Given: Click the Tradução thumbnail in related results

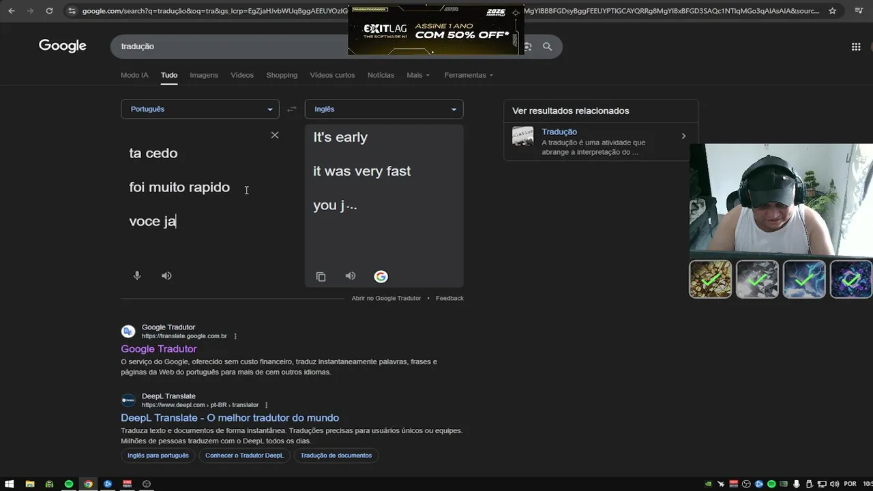Looking at the screenshot, I should coord(523,136).
